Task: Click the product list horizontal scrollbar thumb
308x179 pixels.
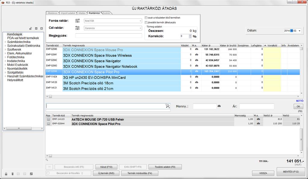Action: point(51,97)
